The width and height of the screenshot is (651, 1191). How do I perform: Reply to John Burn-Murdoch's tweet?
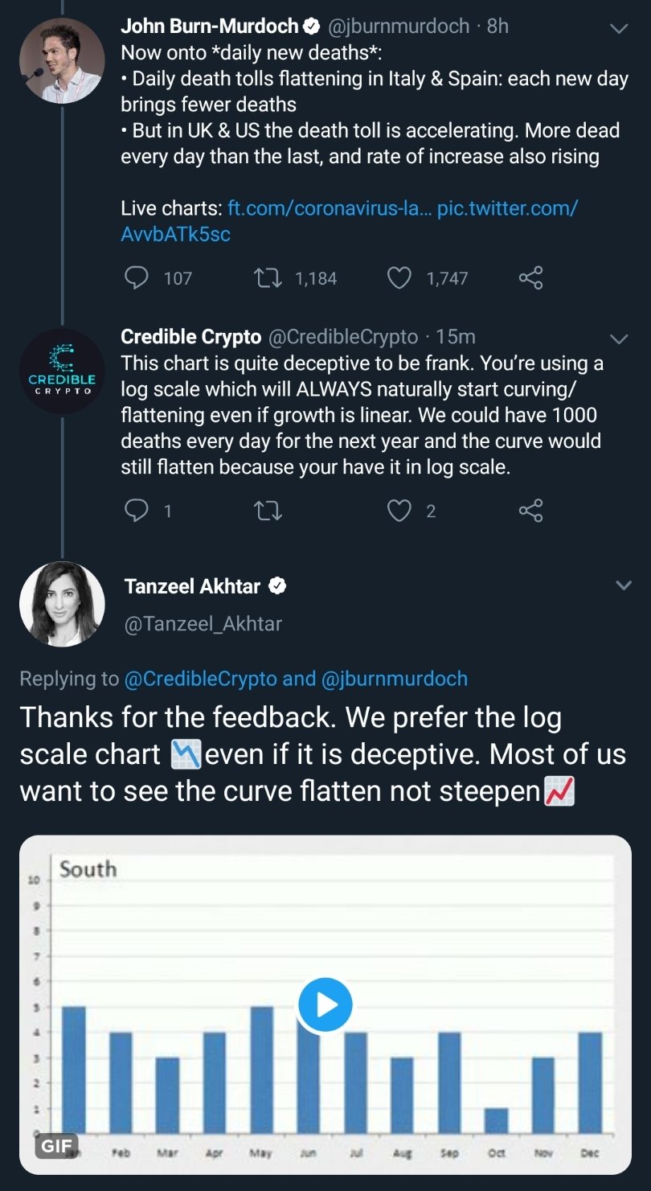pos(137,278)
